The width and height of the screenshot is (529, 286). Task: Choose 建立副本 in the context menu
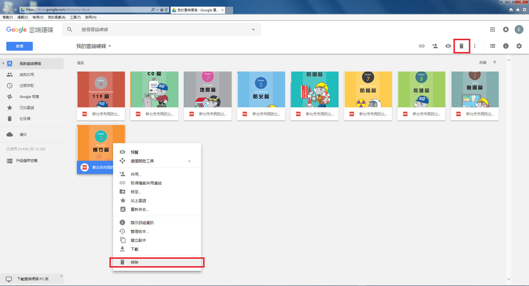coord(157,240)
